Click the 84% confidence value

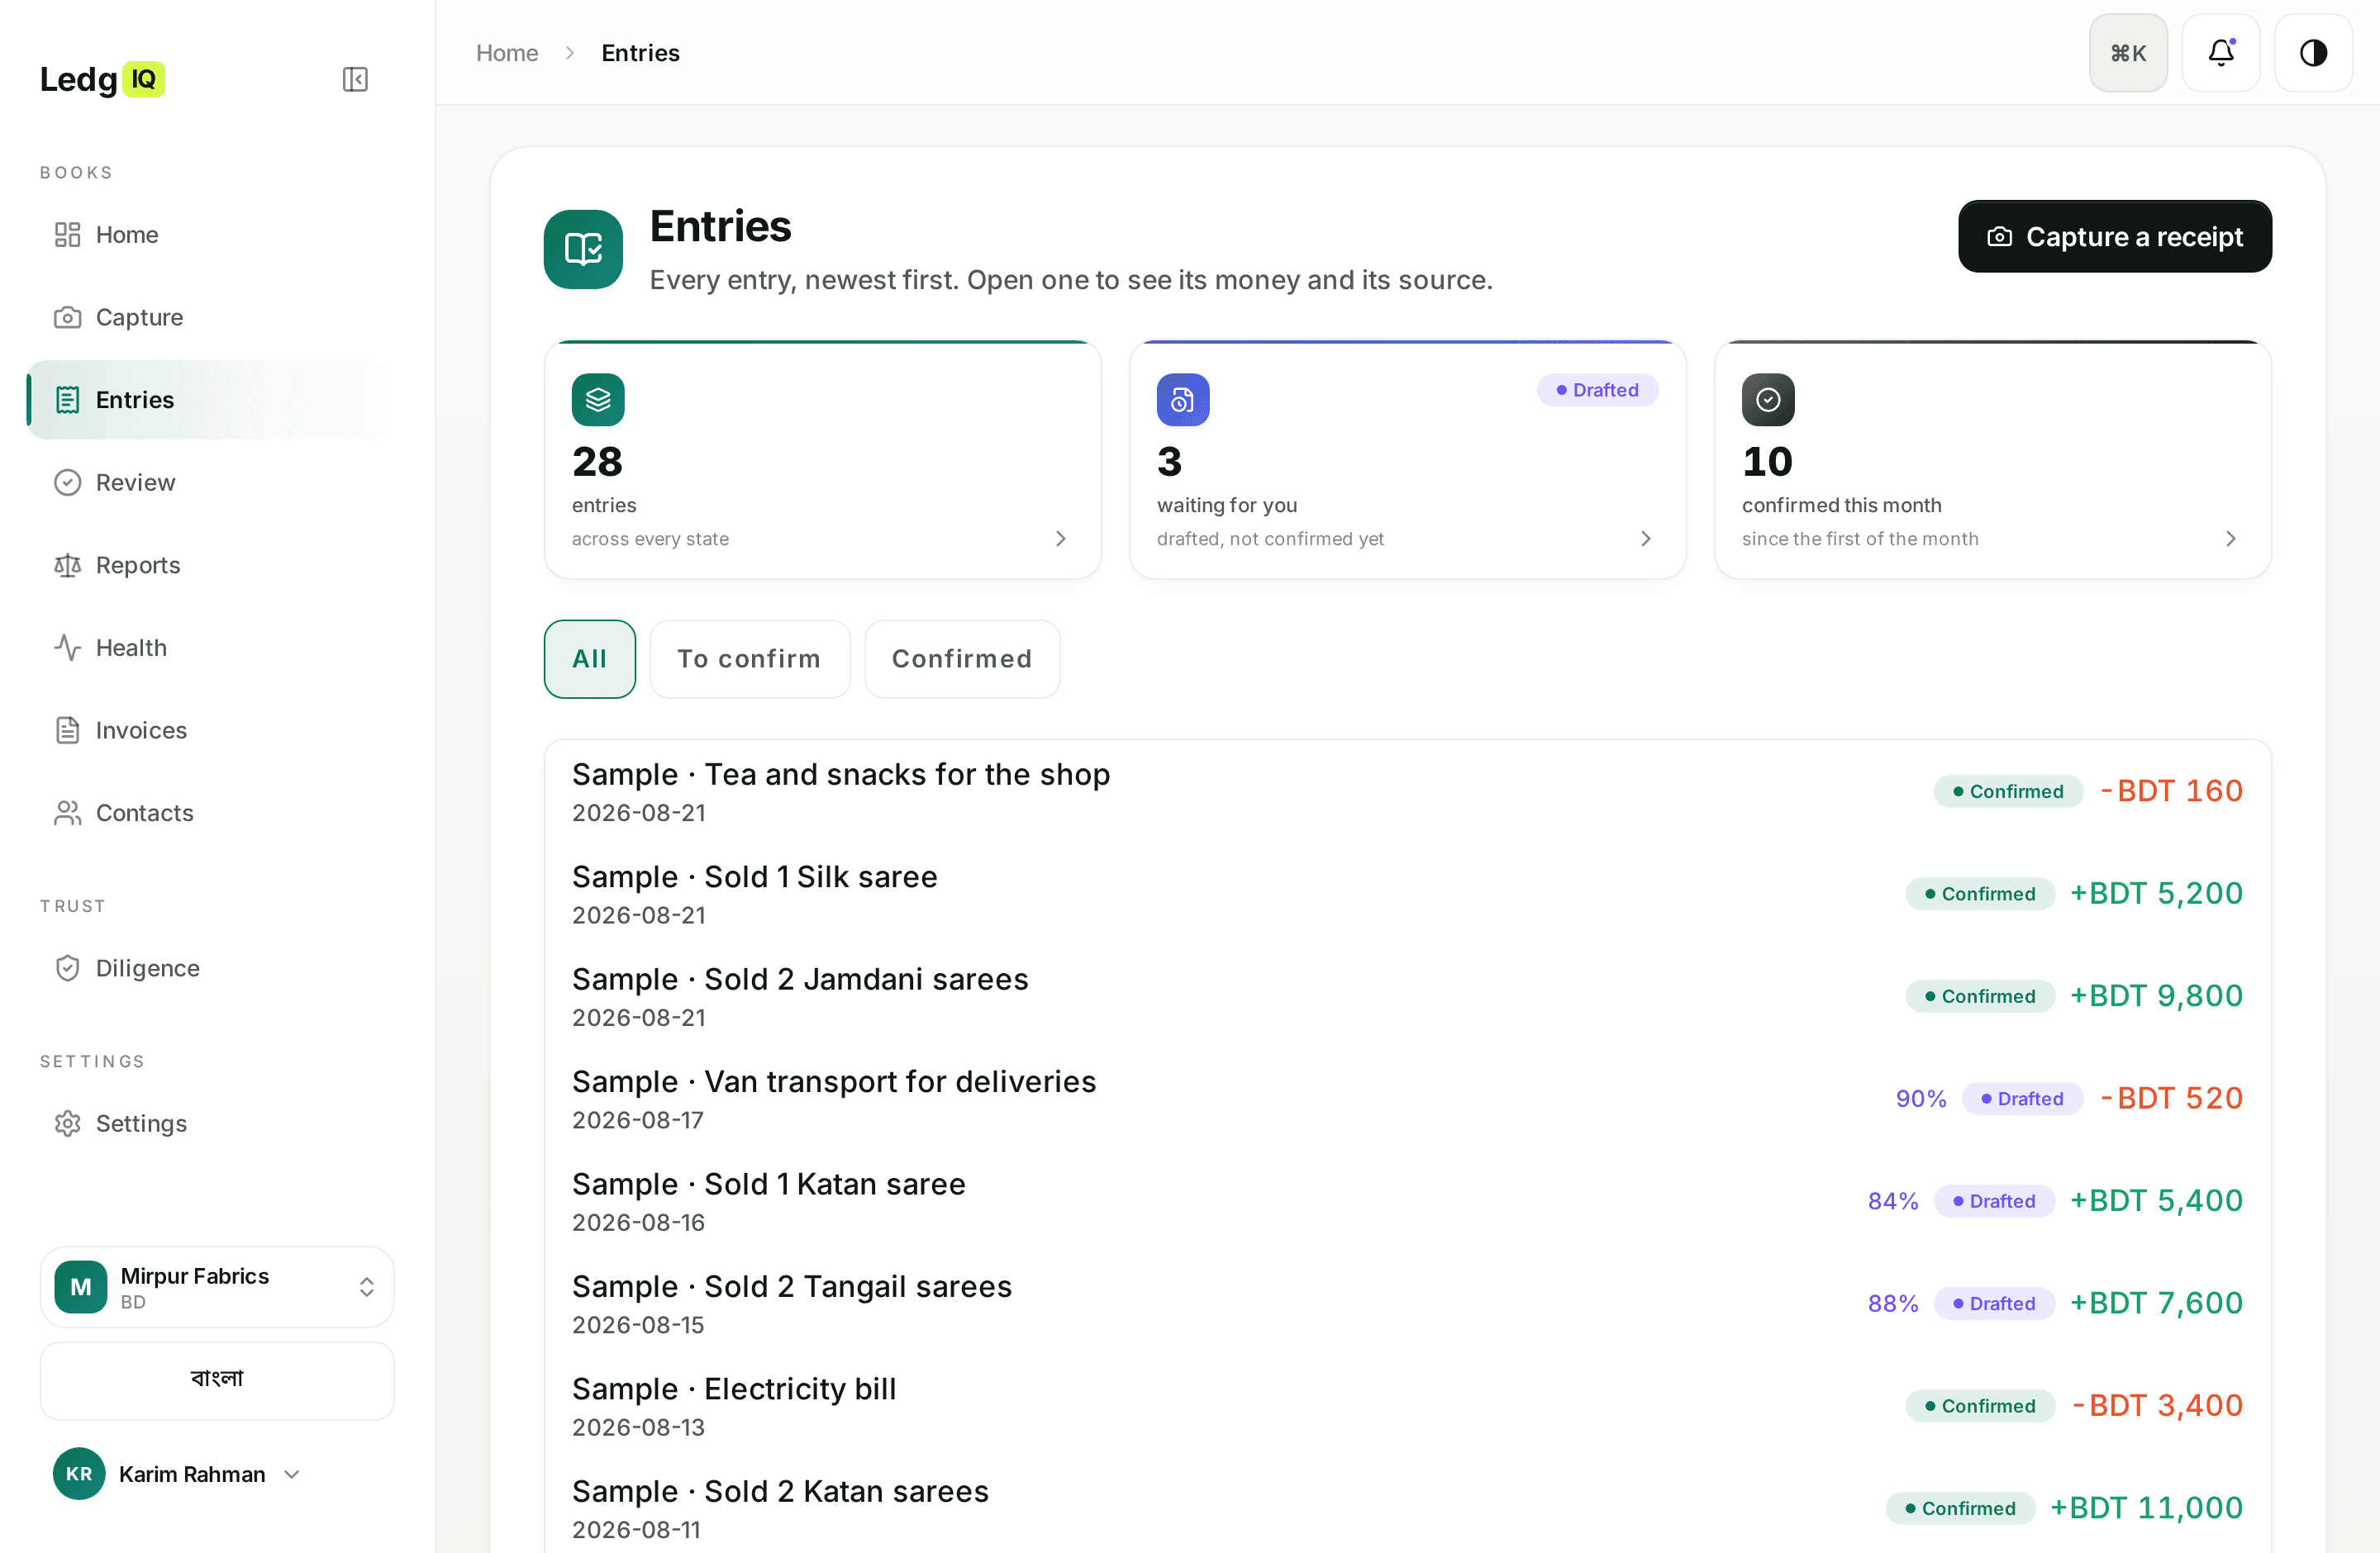pyautogui.click(x=1892, y=1201)
